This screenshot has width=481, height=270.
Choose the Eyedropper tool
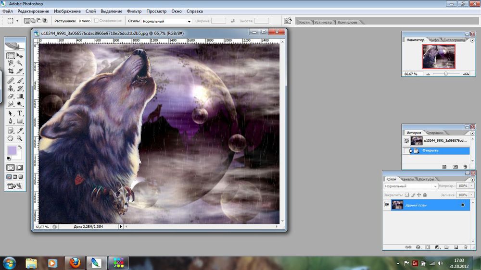coord(20,131)
